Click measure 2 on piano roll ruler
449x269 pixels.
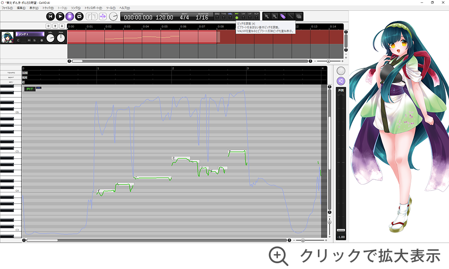click(173, 68)
